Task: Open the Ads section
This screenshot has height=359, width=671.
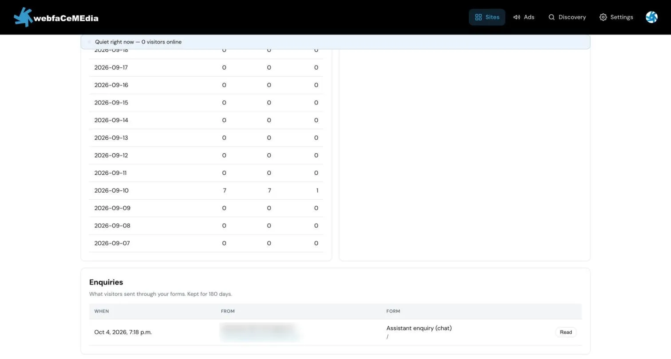Action: pyautogui.click(x=524, y=17)
